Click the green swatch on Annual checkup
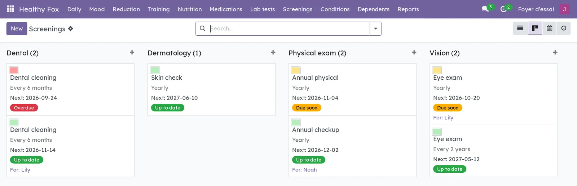577x186 pixels. coord(296,123)
